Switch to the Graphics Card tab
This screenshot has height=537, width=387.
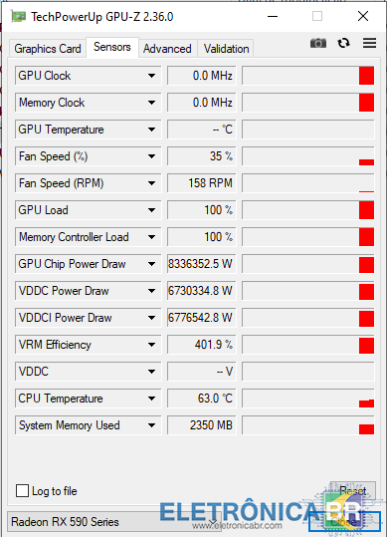coord(48,49)
